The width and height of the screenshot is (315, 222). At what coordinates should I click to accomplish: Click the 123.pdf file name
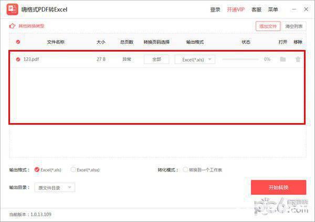point(31,59)
